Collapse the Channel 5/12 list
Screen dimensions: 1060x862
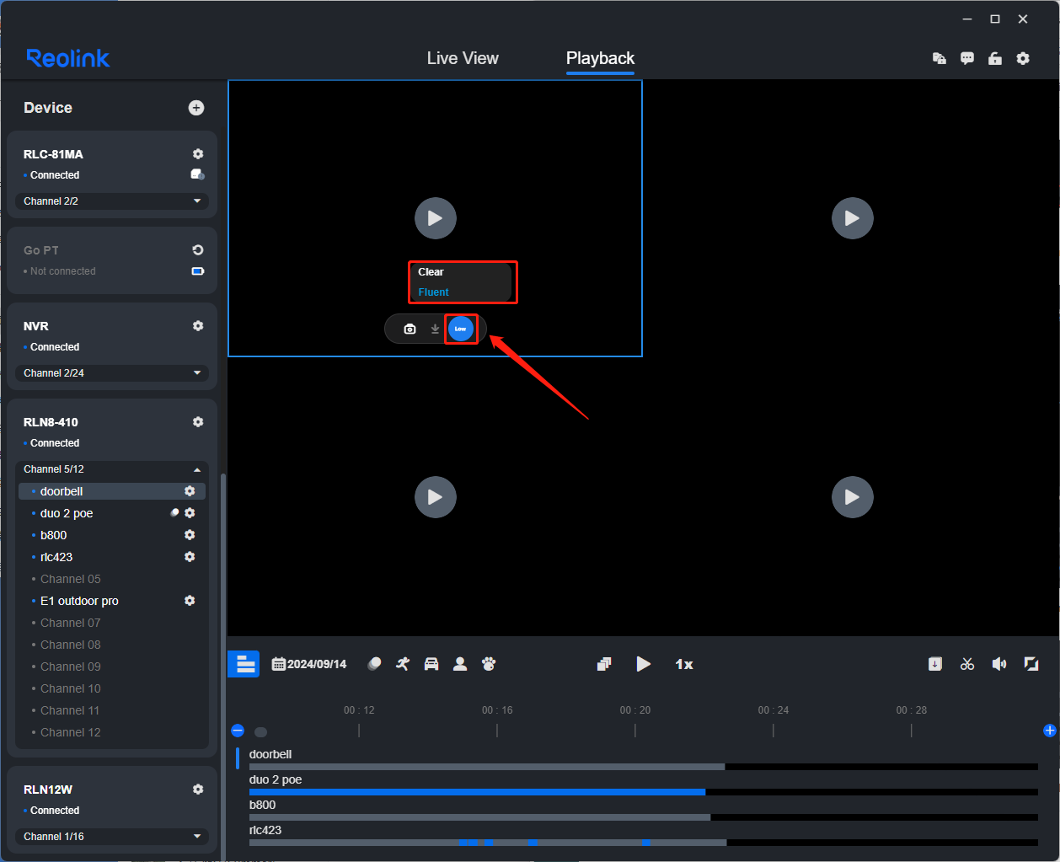coord(112,469)
